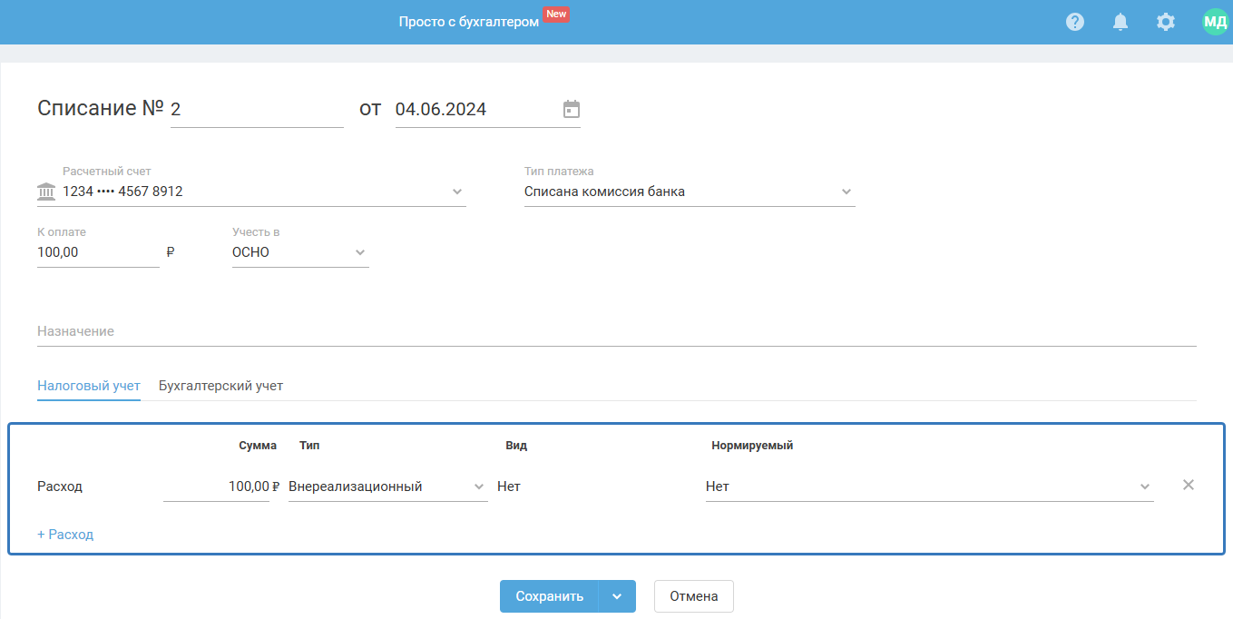Focus the Списание number field

tap(257, 109)
